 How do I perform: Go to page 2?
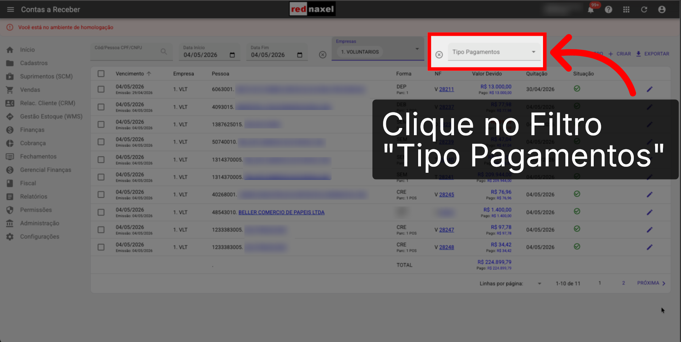point(624,283)
